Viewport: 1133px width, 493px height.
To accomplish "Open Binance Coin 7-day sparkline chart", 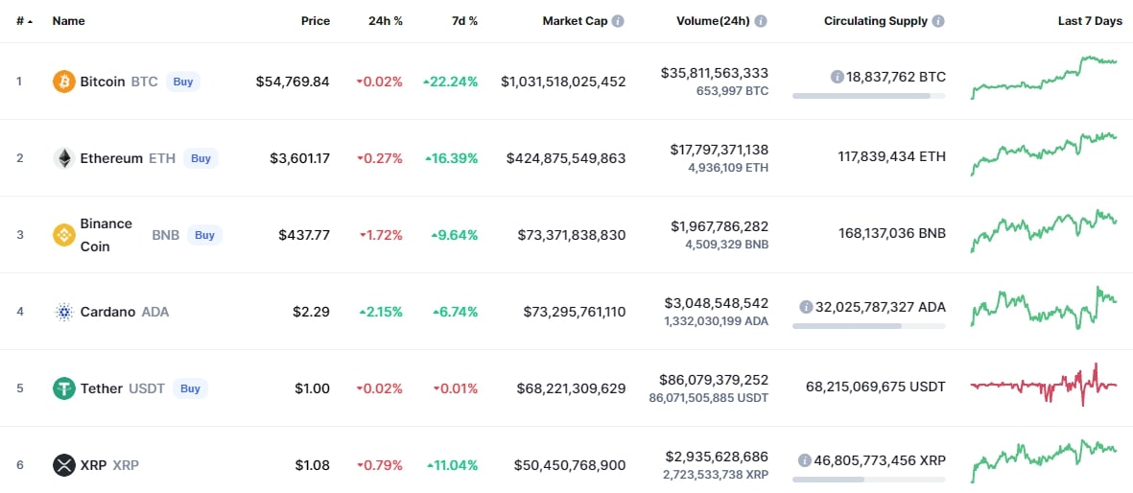I will 1044,230.
